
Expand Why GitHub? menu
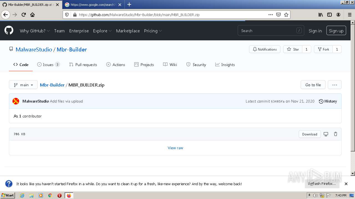coord(35,31)
